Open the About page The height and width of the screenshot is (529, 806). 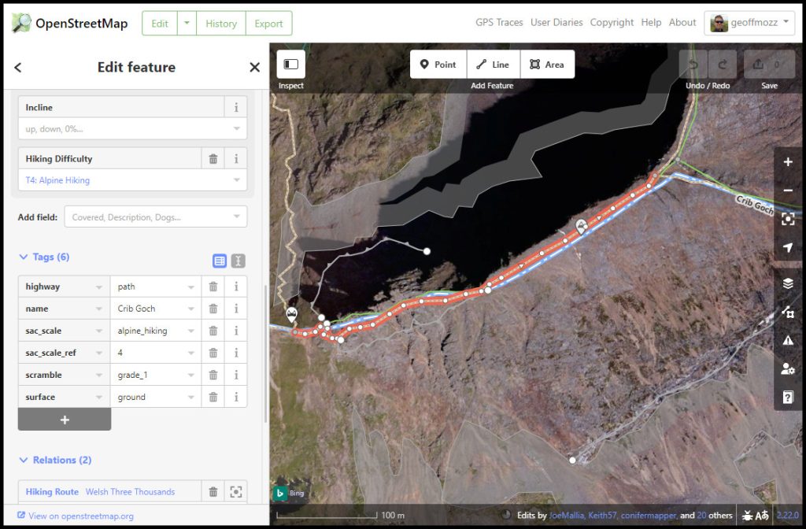click(682, 23)
